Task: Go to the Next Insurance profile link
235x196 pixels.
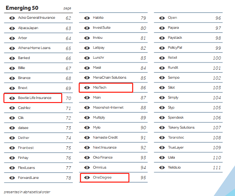Action: tap(105, 147)
